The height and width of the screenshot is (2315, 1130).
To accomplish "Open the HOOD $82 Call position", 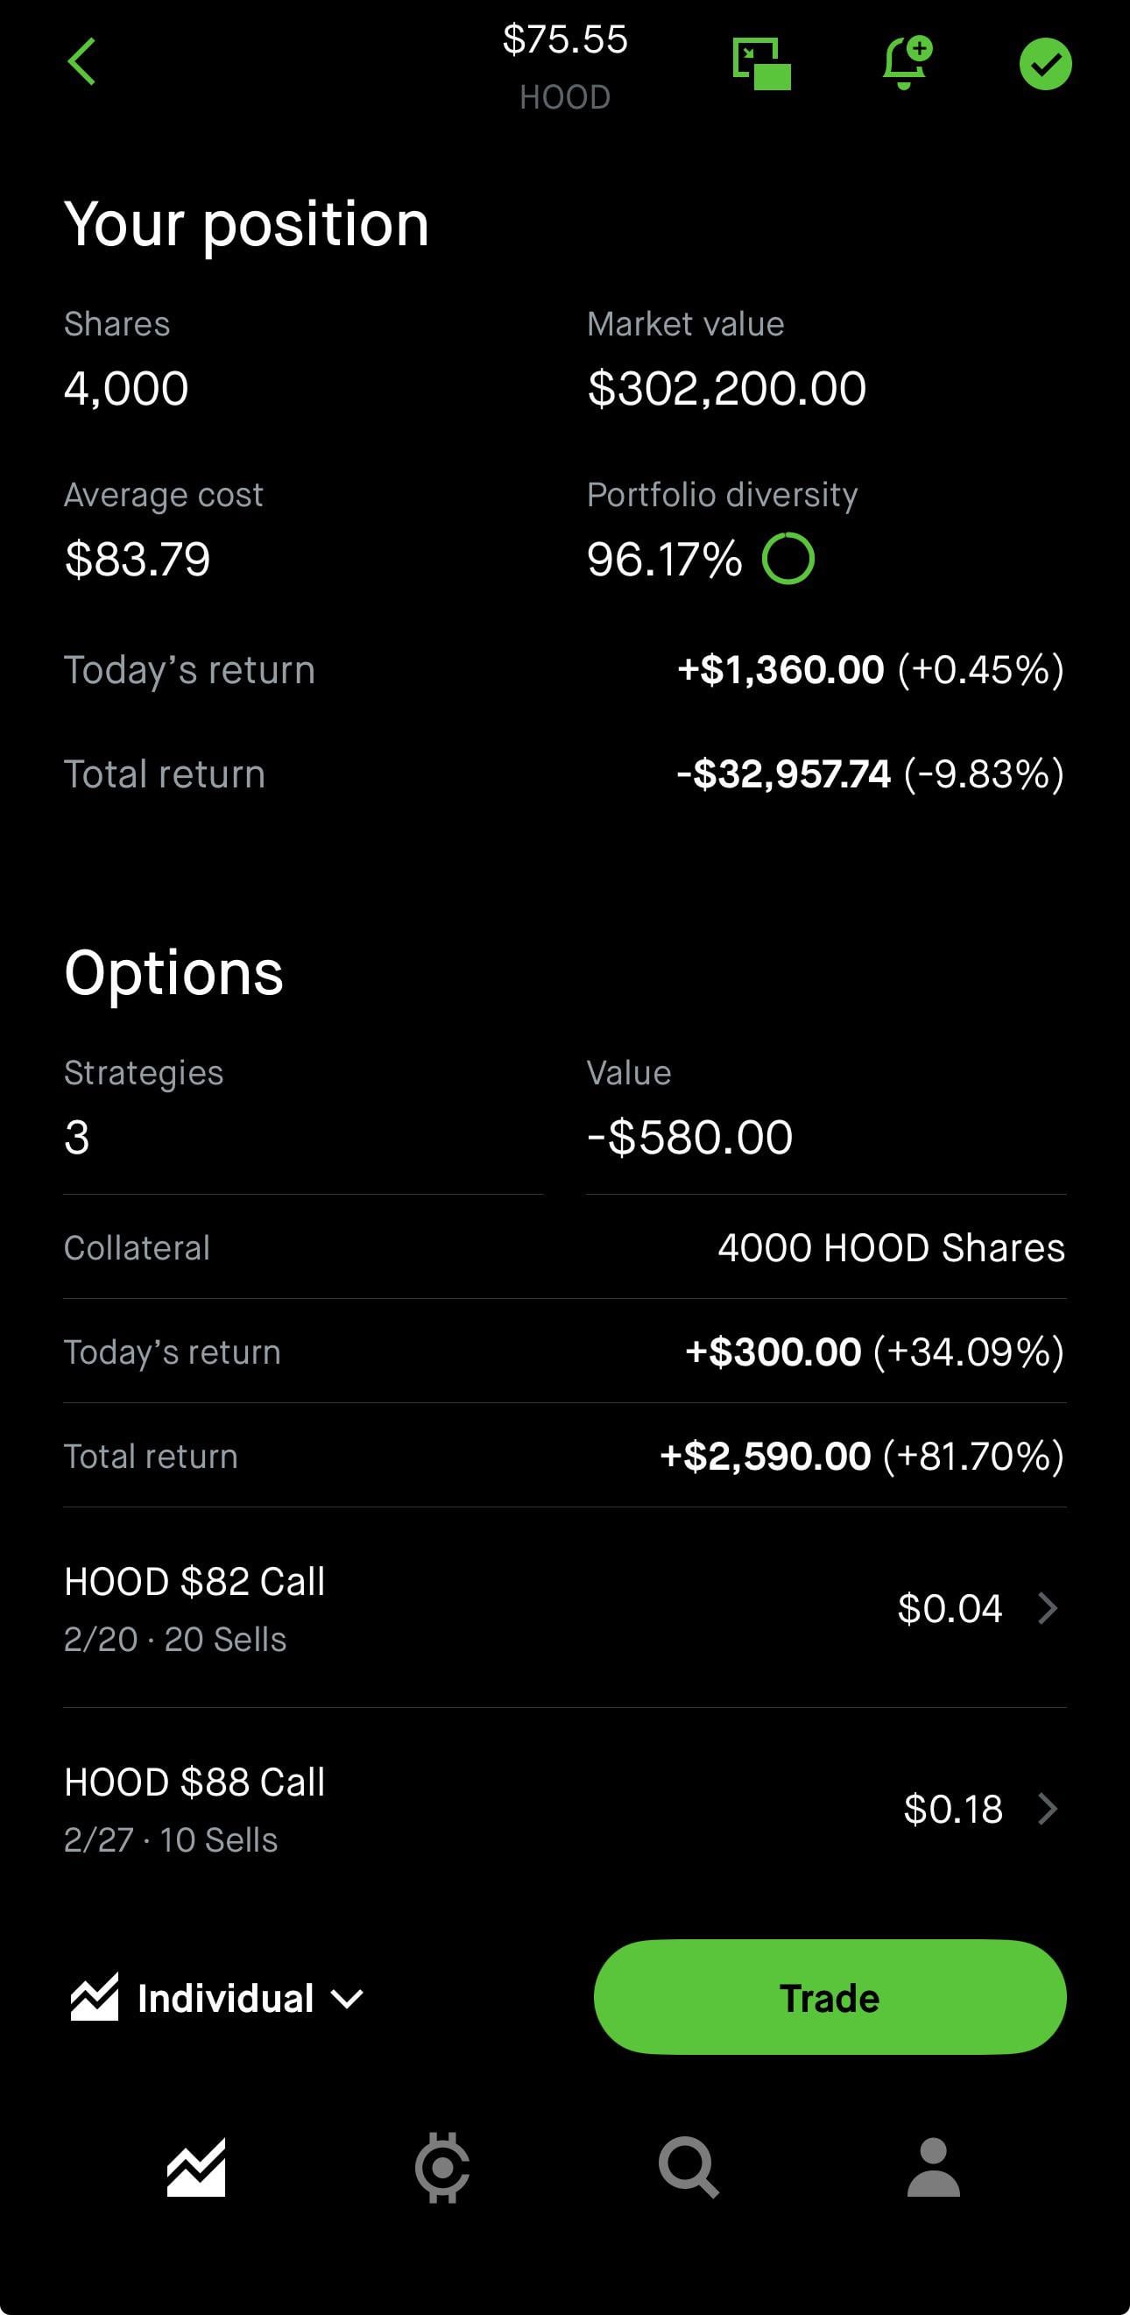I will click(x=194, y=1608).
